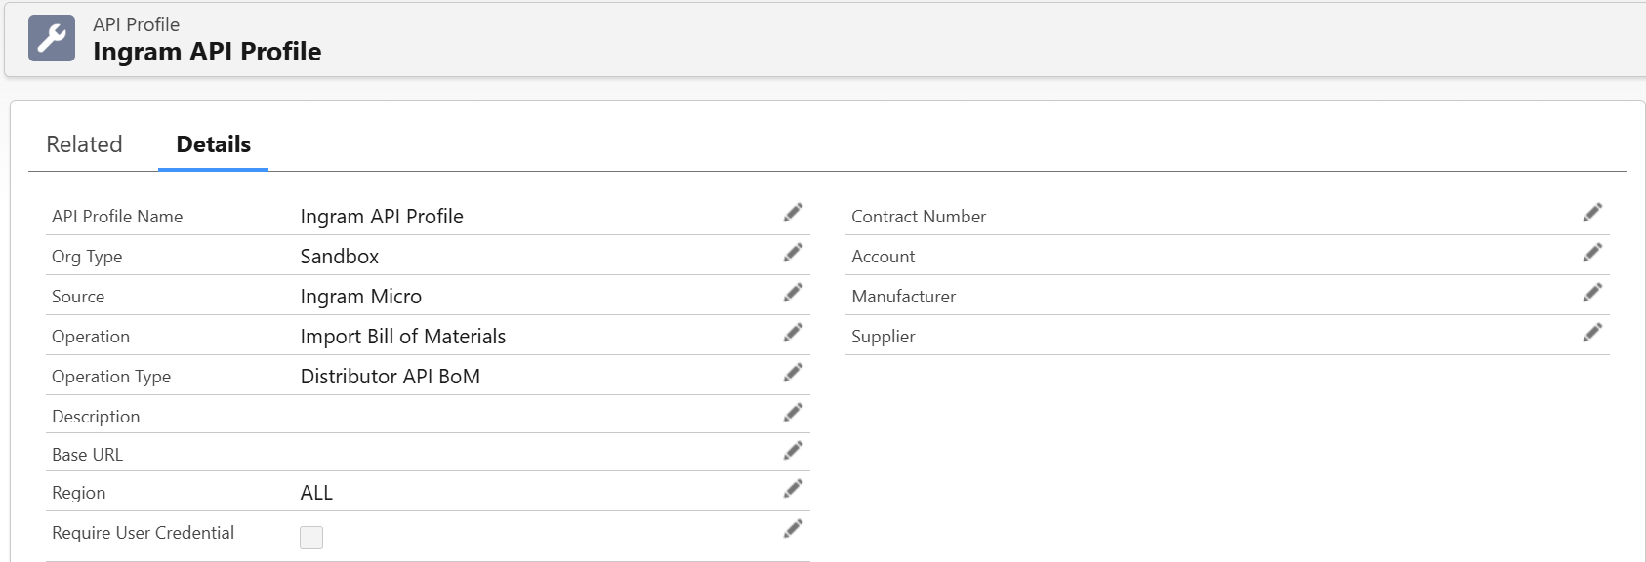1646x562 pixels.
Task: Switch to the Related tab
Action: tap(84, 144)
